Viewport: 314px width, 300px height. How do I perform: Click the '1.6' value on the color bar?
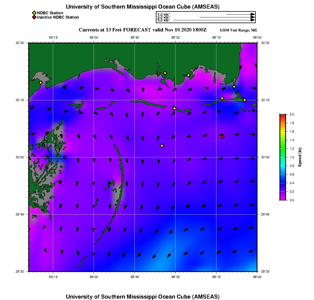point(292,131)
